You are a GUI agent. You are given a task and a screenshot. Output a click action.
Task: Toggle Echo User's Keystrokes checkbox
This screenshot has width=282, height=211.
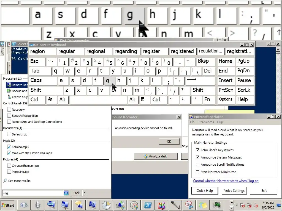[197, 150]
